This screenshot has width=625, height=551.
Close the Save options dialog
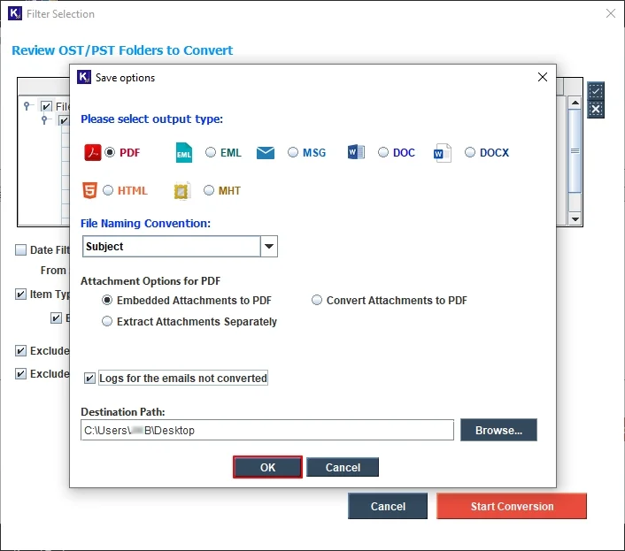542,77
